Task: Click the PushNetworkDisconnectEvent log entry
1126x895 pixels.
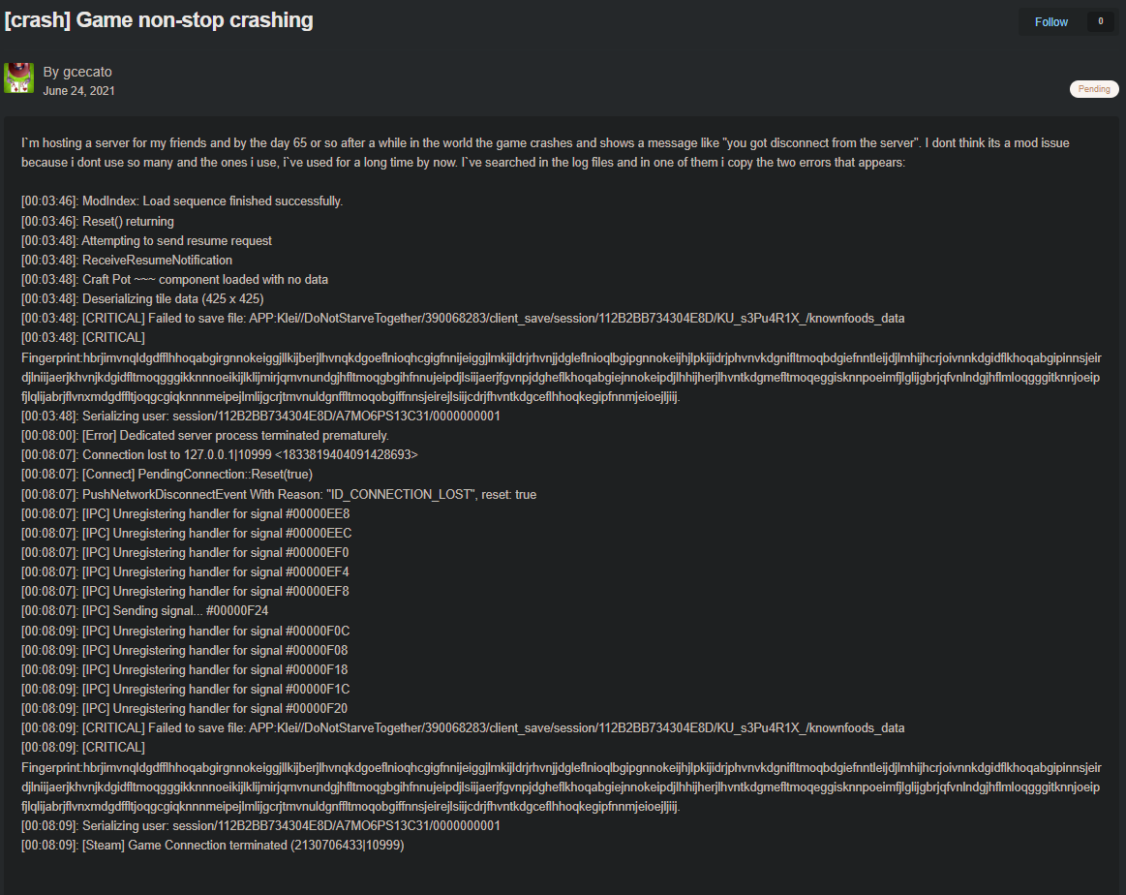Action: [x=276, y=494]
